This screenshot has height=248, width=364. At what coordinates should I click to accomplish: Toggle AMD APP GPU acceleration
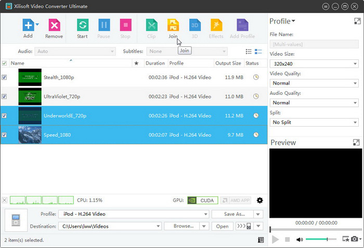236,200
